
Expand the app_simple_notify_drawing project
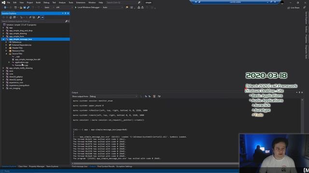3,68
